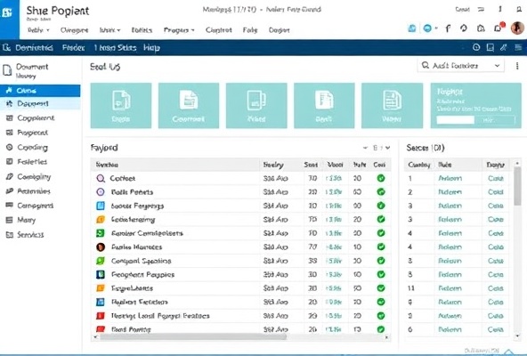Click the brown round icon of Fuske Hiemotes row

pyautogui.click(x=101, y=247)
